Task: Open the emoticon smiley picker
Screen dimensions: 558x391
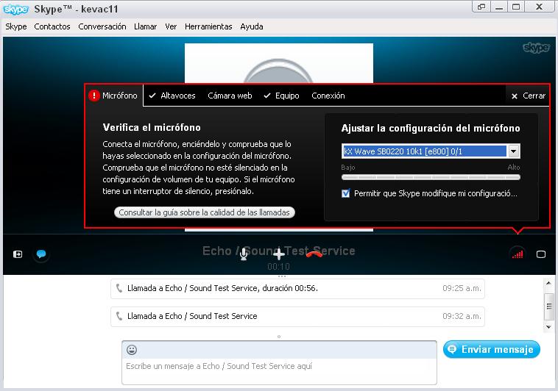Action: pos(132,350)
